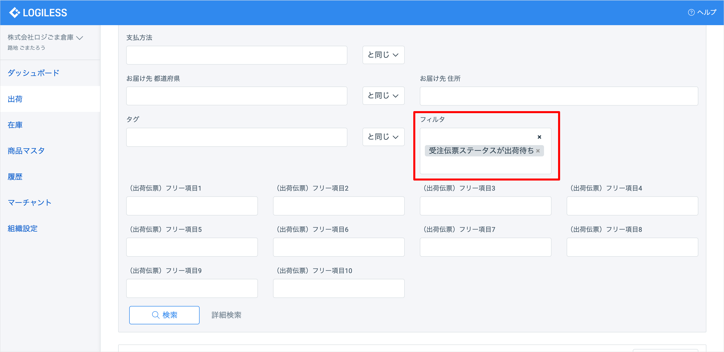Click the フリー項目10 input field
The width and height of the screenshot is (724, 352).
339,288
